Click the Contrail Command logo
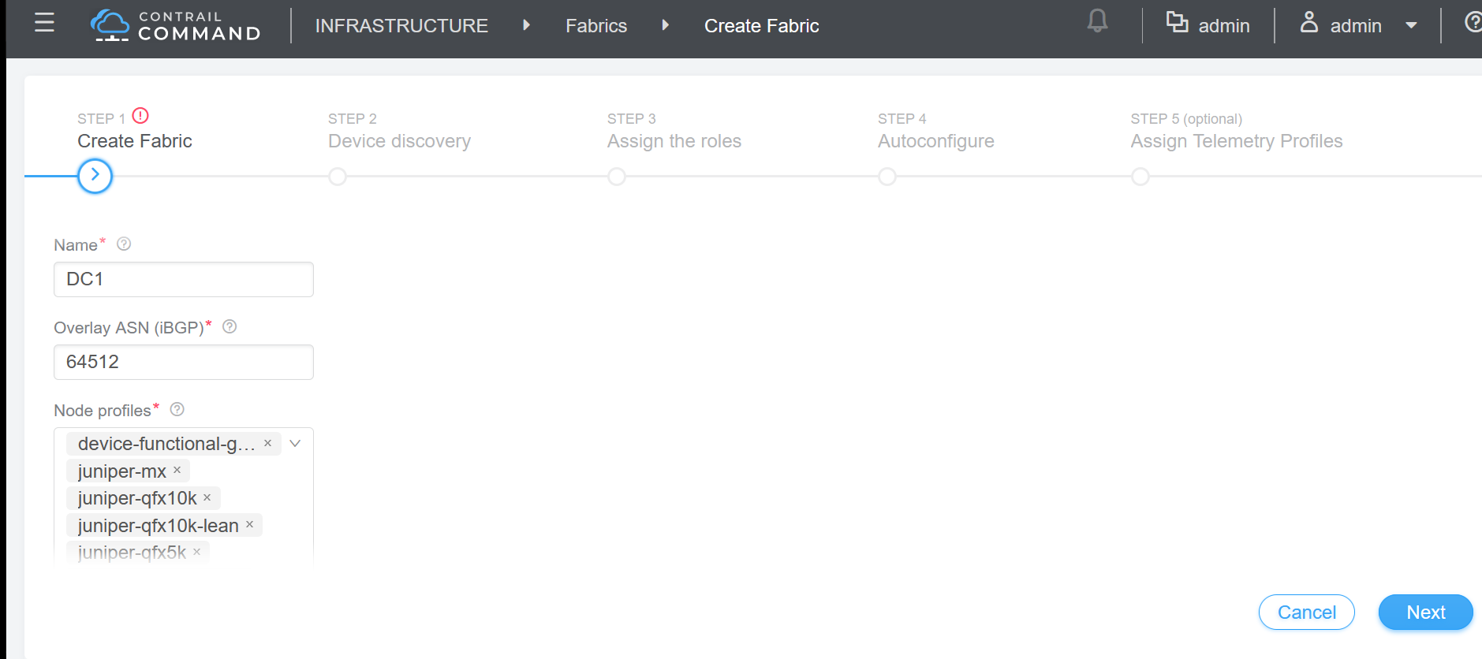The width and height of the screenshot is (1482, 659). [175, 25]
